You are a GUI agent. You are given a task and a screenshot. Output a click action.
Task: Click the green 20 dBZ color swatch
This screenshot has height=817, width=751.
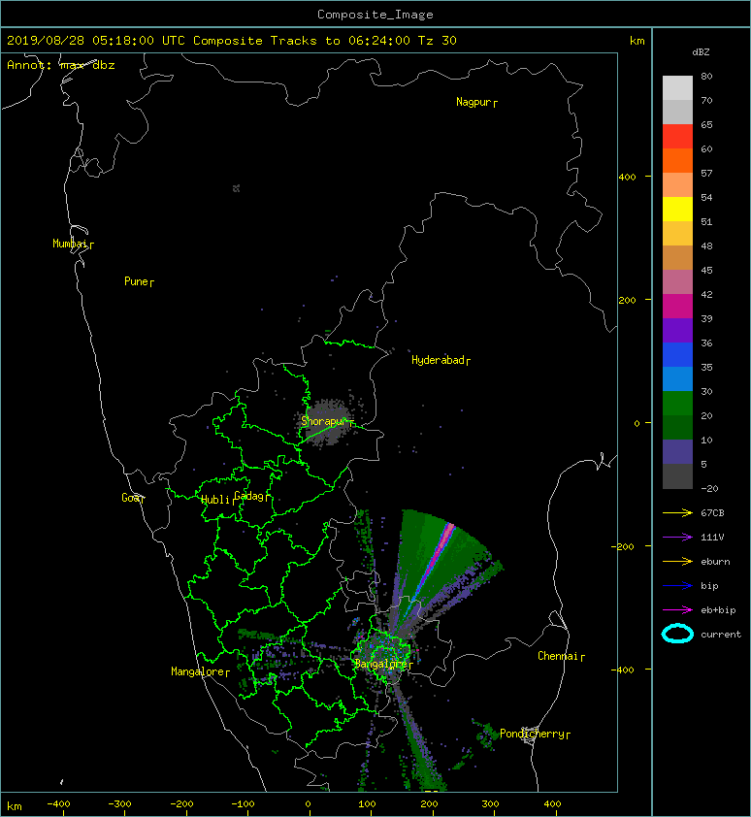pos(677,404)
